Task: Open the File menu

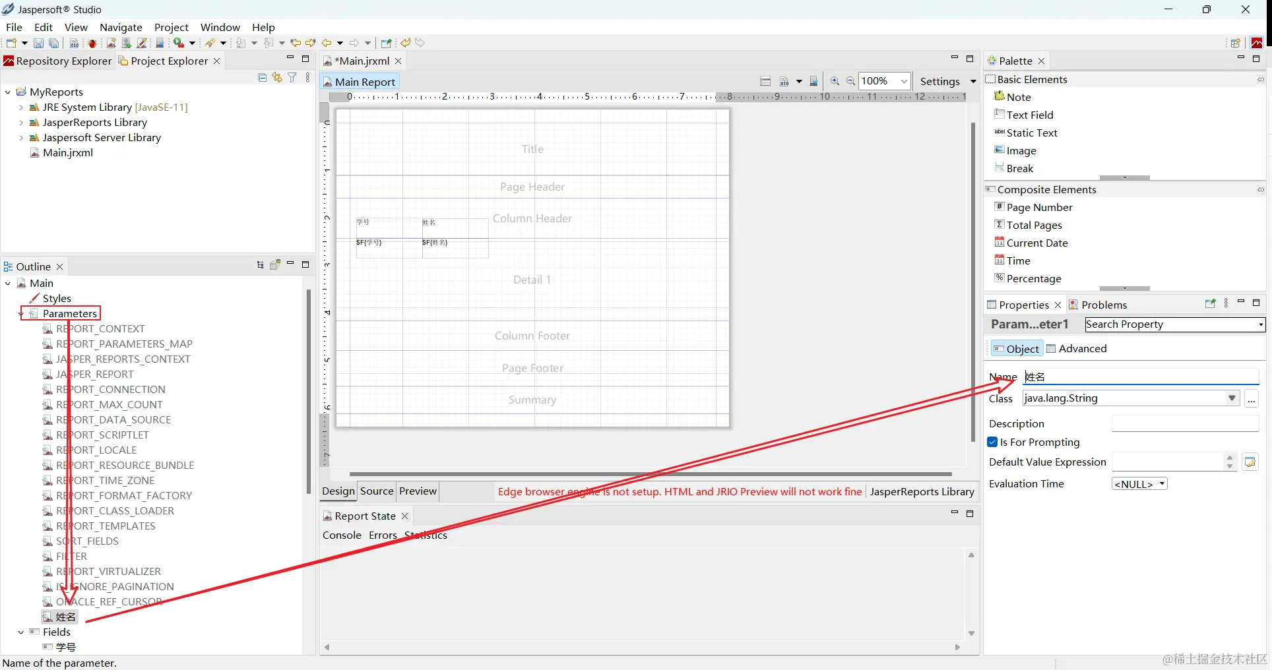Action: click(x=14, y=27)
